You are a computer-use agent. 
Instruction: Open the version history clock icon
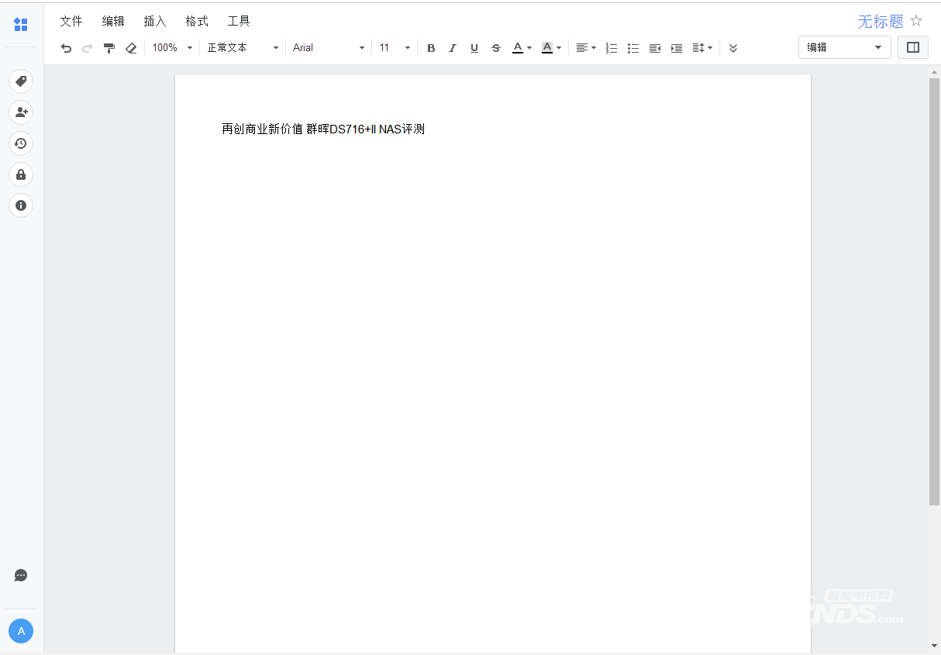21,143
